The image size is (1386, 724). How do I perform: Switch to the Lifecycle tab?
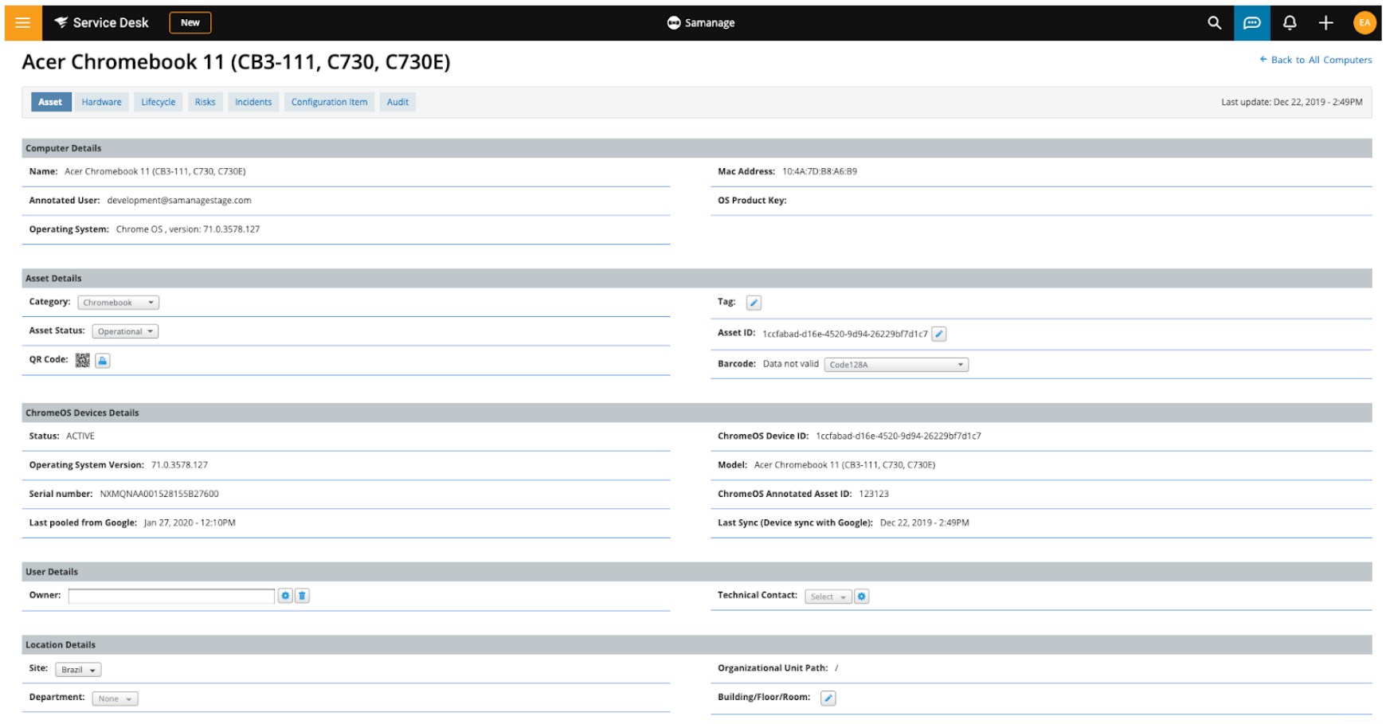point(159,102)
